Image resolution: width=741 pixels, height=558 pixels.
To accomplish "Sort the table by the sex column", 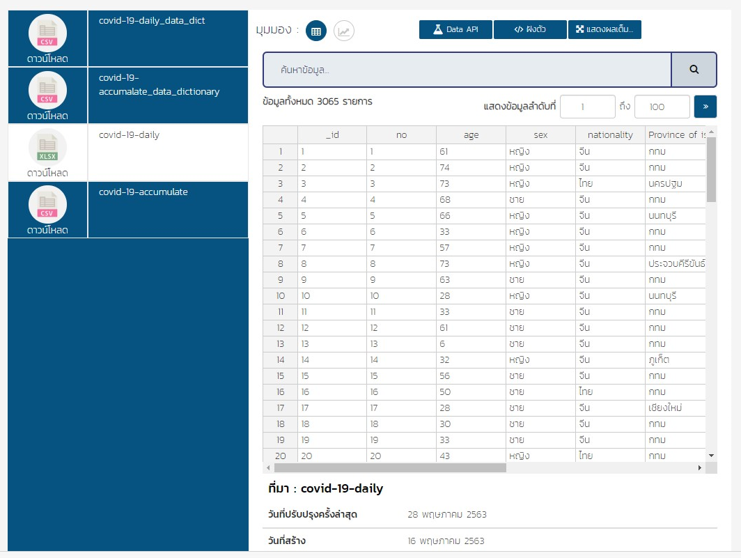I will tap(540, 134).
